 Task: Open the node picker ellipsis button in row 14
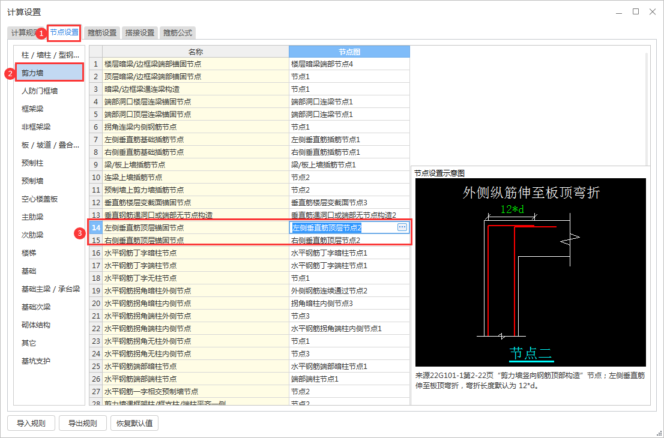click(x=402, y=227)
